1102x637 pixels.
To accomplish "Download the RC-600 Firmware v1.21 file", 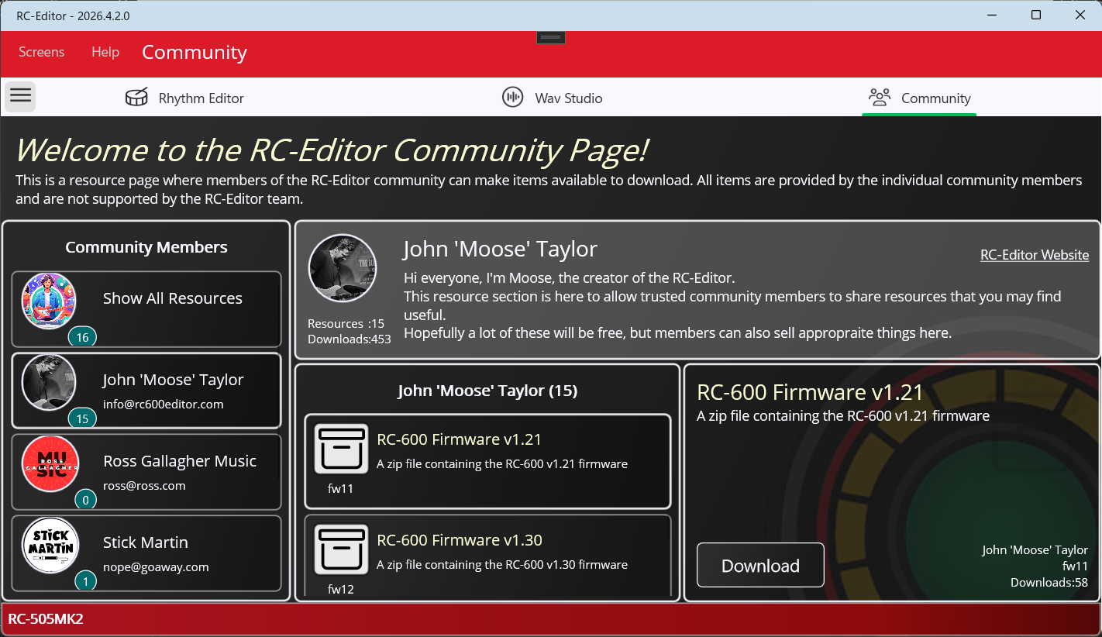I will click(760, 565).
